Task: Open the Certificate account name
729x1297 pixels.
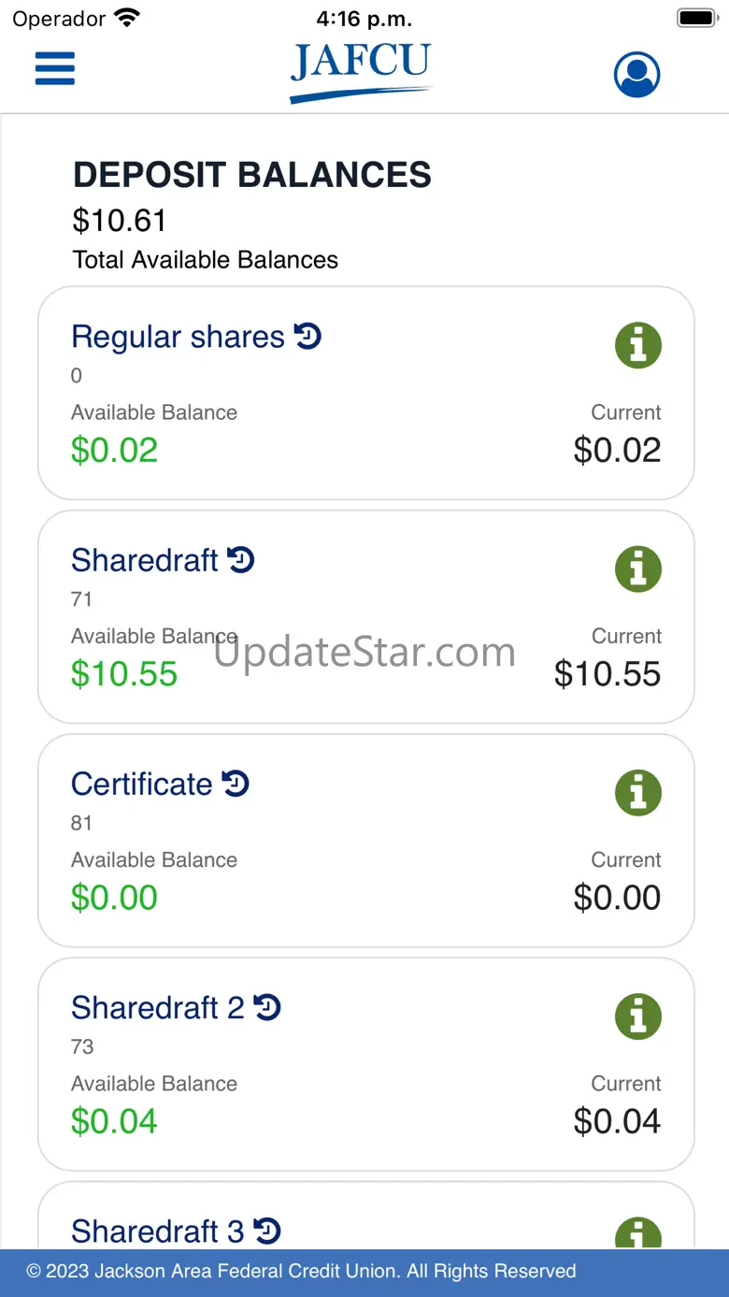Action: pos(142,784)
